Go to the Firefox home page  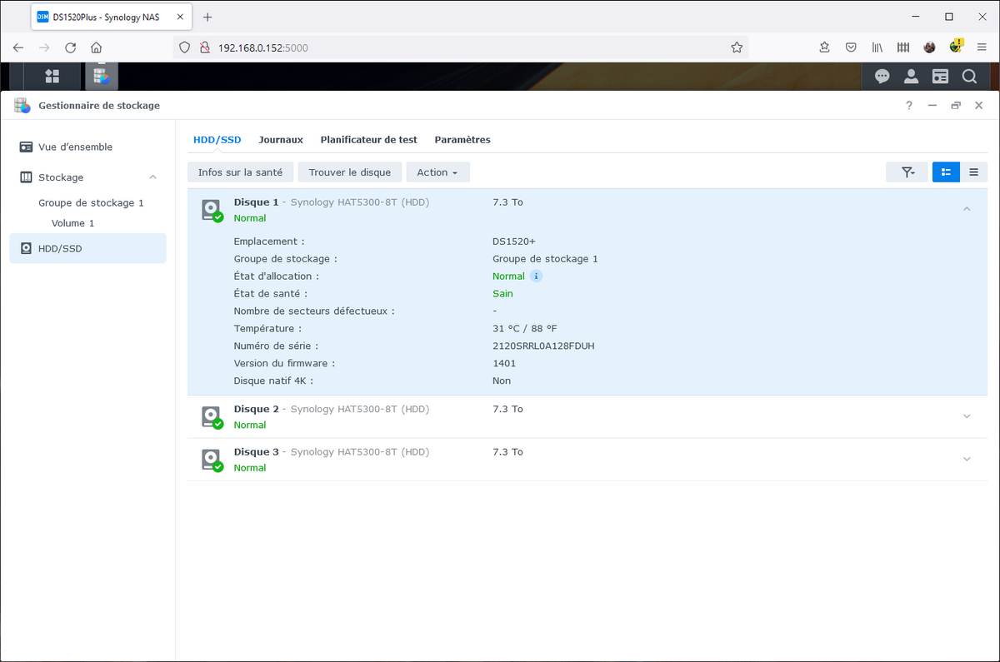(x=96, y=47)
